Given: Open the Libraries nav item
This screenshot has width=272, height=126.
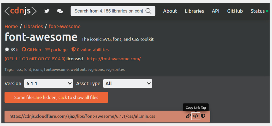Looking at the screenshot, I should (x=194, y=11).
